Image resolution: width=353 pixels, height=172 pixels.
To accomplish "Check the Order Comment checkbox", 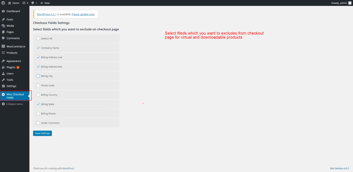I will coord(38,123).
